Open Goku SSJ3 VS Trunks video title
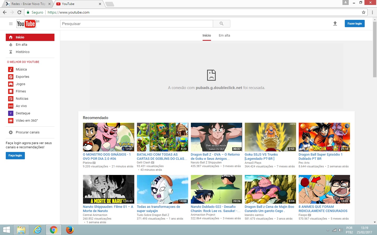 coord(261,157)
